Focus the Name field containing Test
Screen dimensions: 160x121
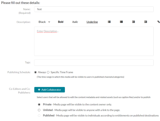coord(94,9)
